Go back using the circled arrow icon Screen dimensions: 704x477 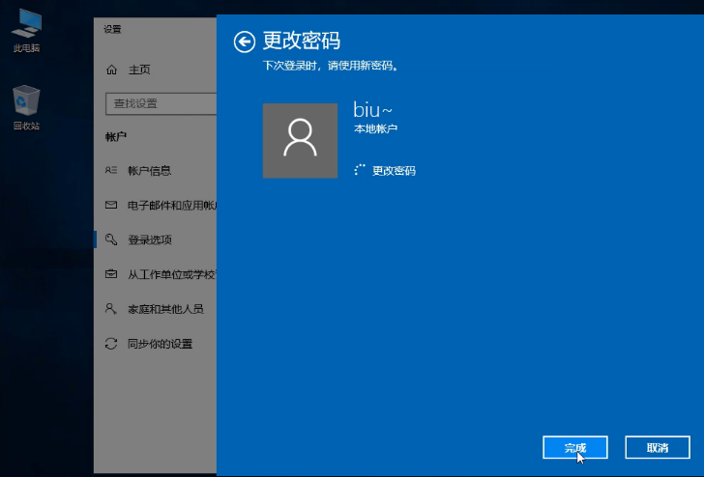(245, 41)
